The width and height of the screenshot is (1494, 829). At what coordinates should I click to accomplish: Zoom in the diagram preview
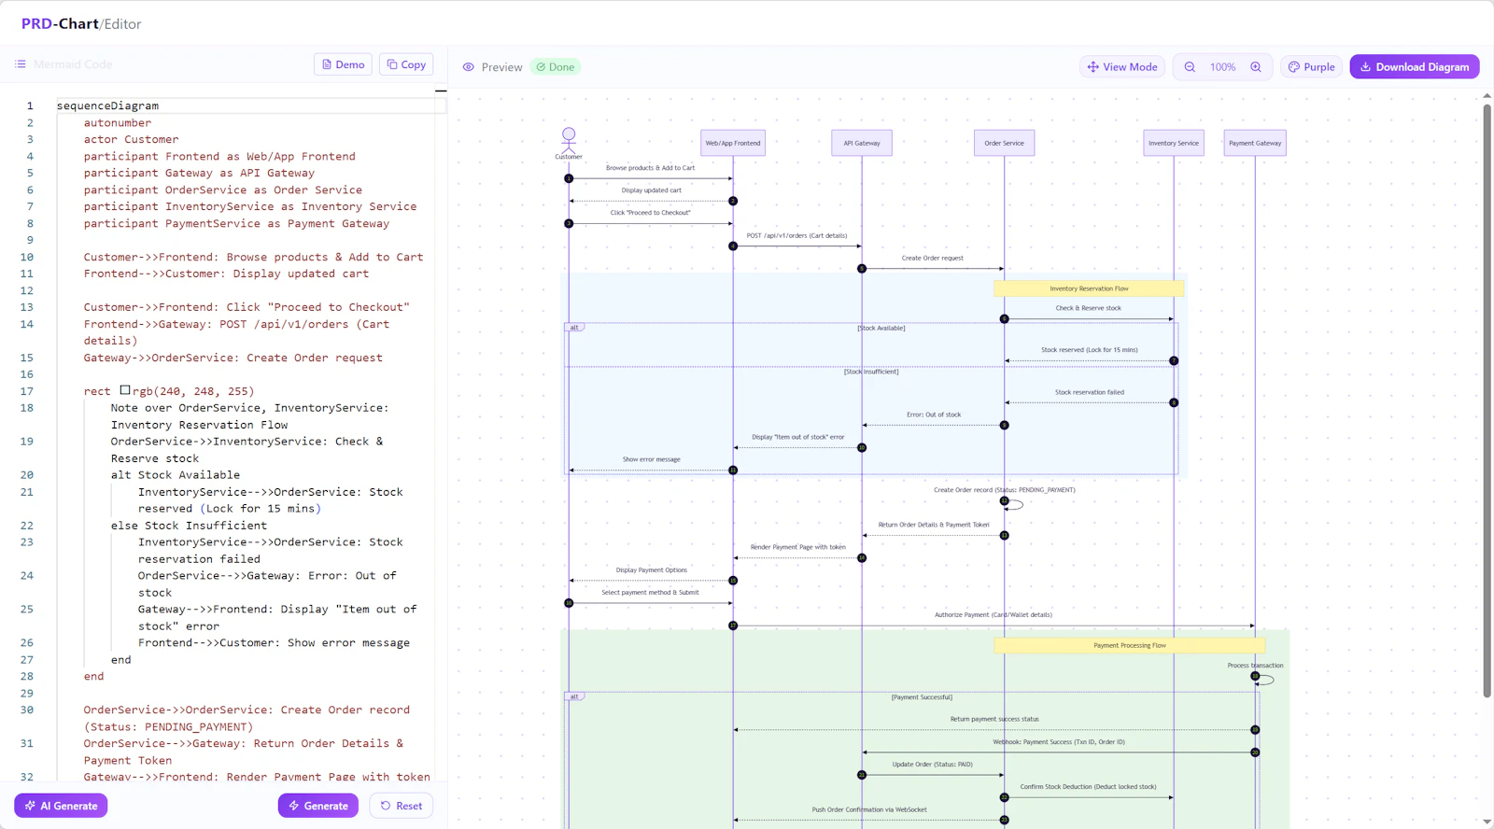pos(1256,67)
